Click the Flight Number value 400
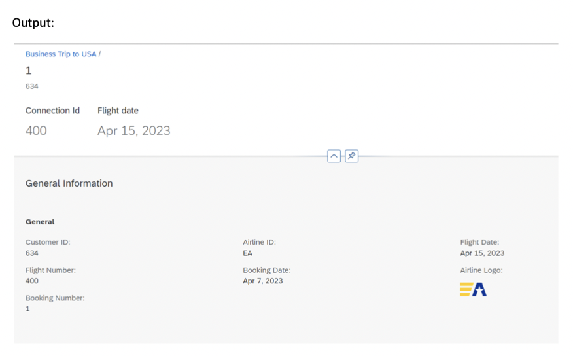 [32, 281]
